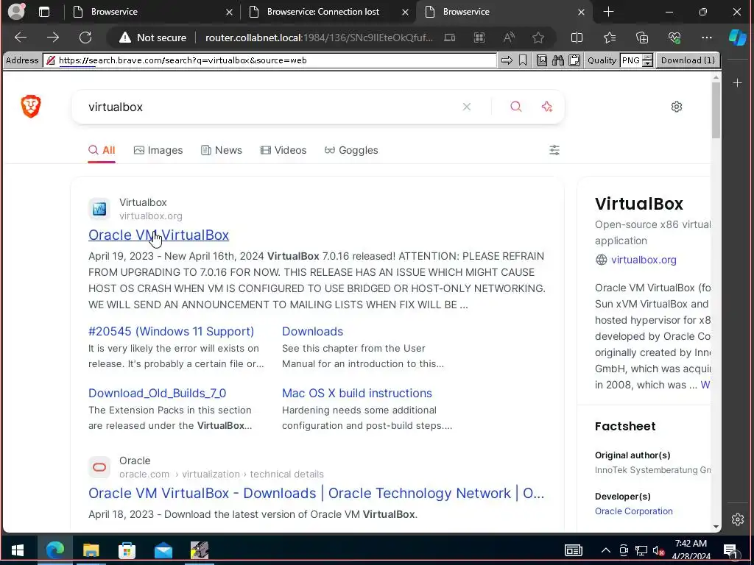This screenshot has height=565, width=754.
Task: Open Edge collections icon
Action: (x=642, y=38)
